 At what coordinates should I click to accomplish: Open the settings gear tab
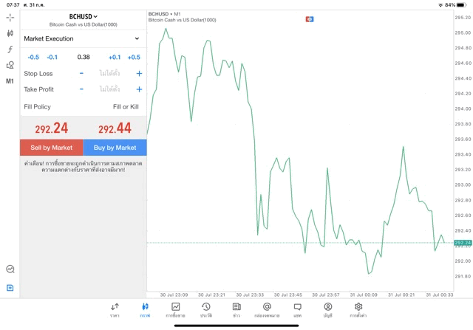point(358,310)
